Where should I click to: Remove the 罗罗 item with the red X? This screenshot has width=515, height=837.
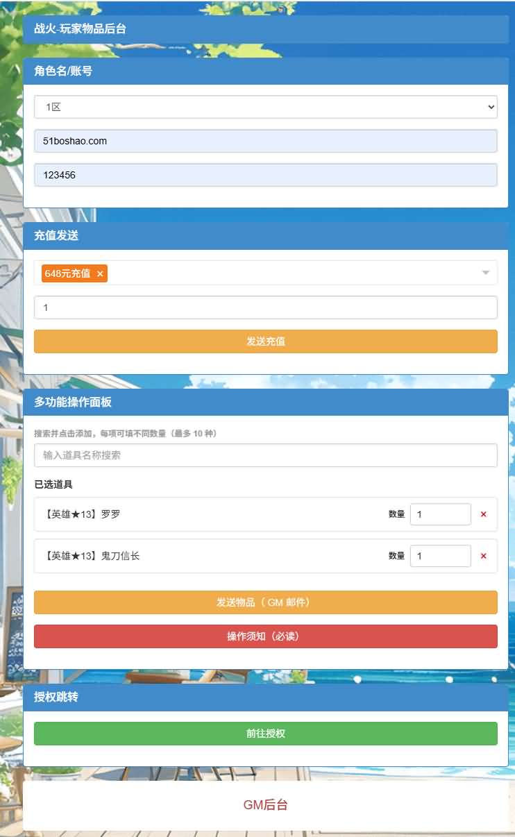pos(484,514)
